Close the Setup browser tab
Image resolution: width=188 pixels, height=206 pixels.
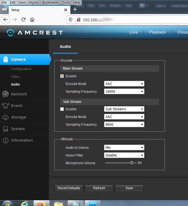click(66, 10)
